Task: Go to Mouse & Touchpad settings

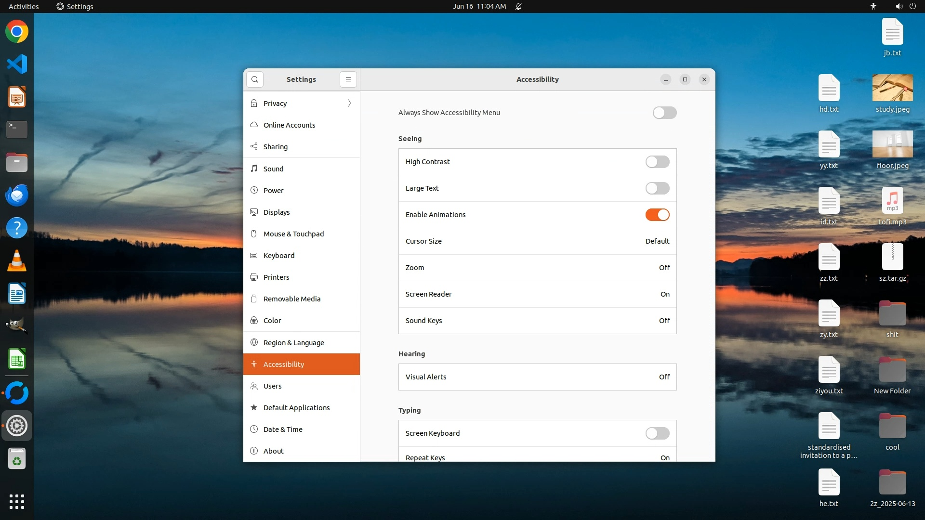Action: [x=293, y=234]
